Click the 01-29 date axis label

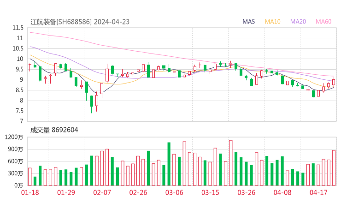tap(66, 192)
